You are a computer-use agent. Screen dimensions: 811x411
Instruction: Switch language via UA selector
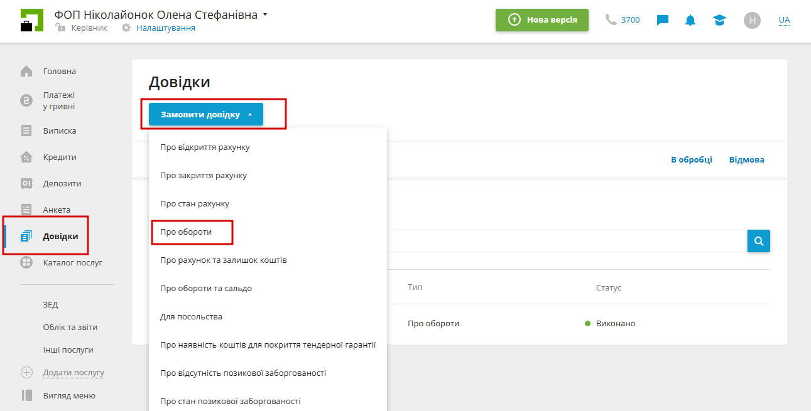click(784, 20)
